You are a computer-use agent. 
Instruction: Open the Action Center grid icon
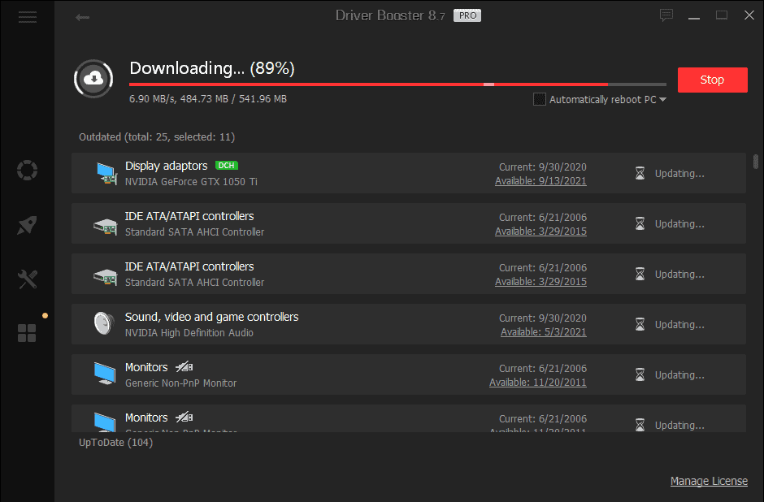(x=27, y=333)
